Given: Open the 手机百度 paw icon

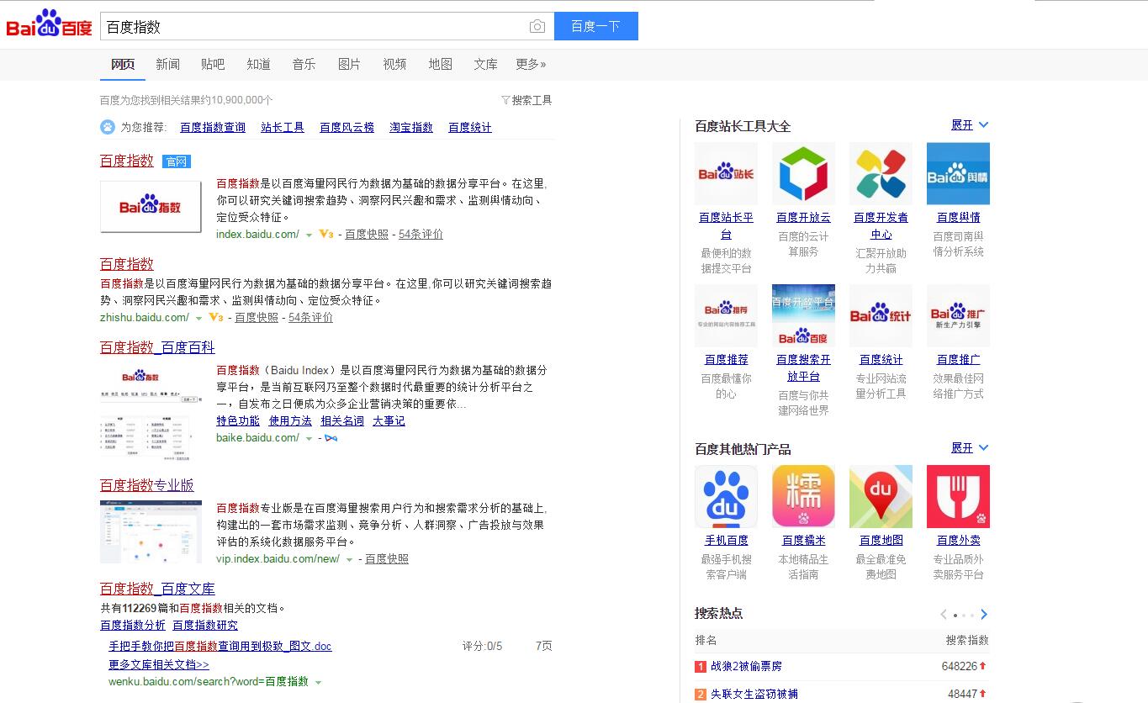Looking at the screenshot, I should pyautogui.click(x=725, y=496).
